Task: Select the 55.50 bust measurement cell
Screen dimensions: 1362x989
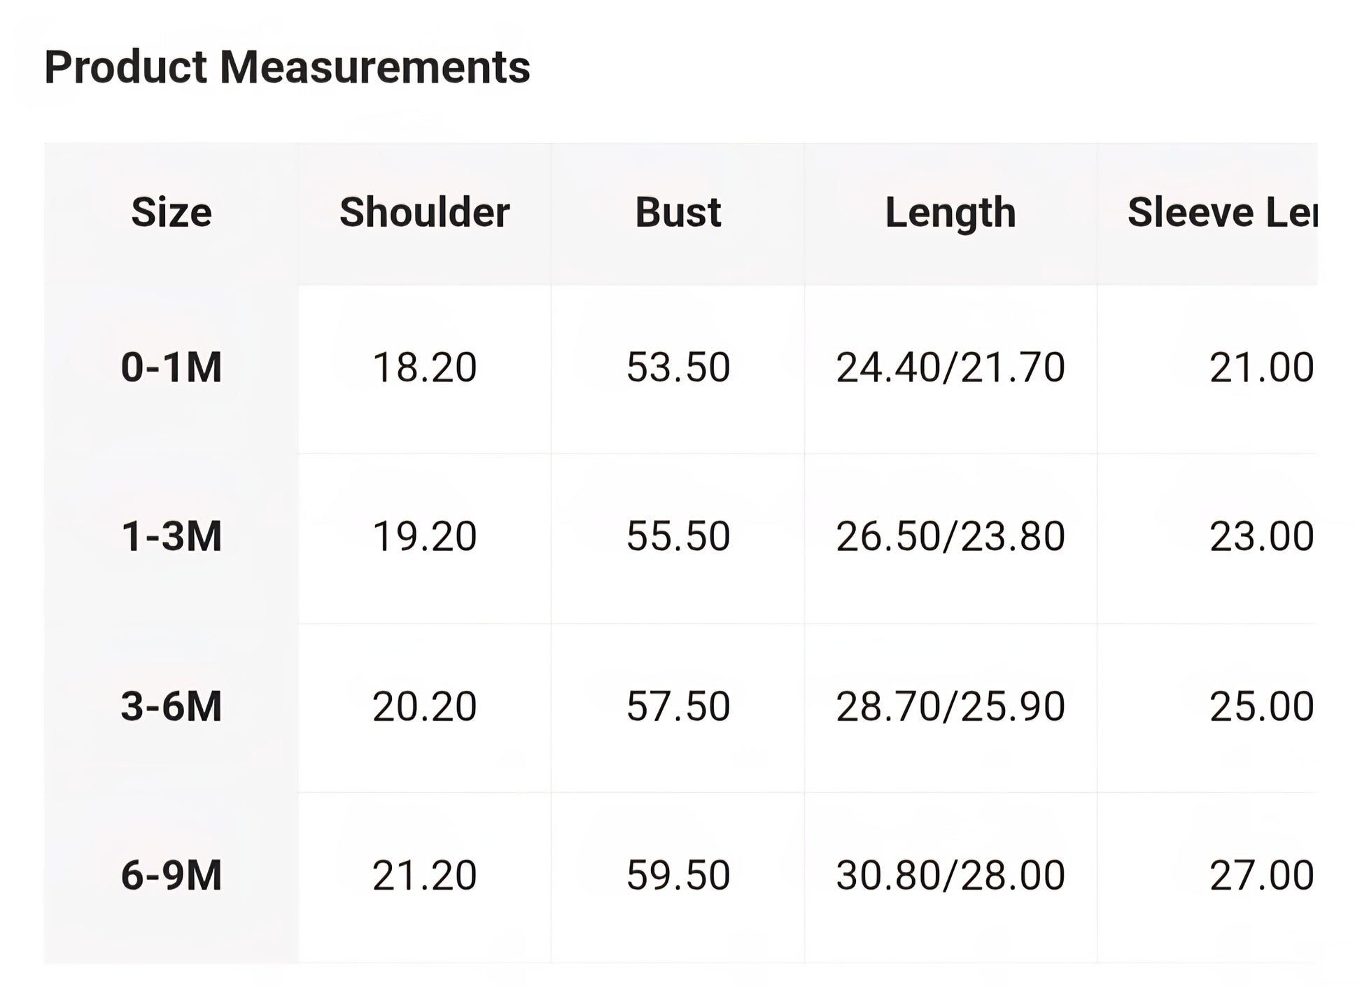Action: coord(678,537)
